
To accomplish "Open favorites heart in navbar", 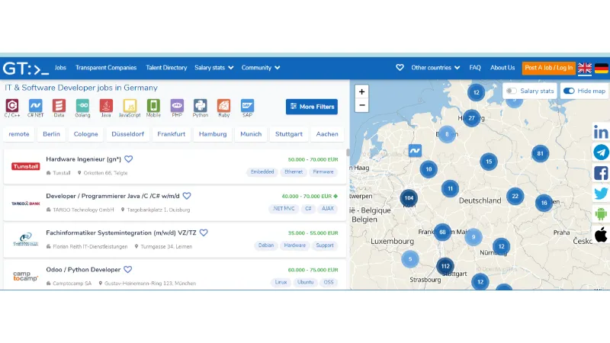I will click(x=400, y=68).
